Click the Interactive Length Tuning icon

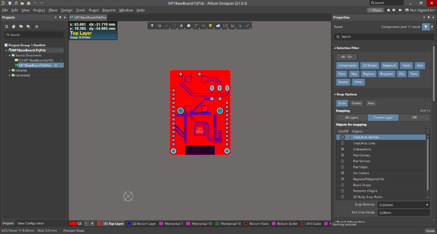pyautogui.click(x=203, y=26)
